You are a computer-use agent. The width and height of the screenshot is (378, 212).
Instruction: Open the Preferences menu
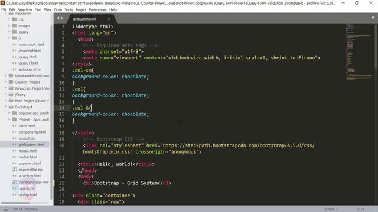pyautogui.click(x=97, y=10)
